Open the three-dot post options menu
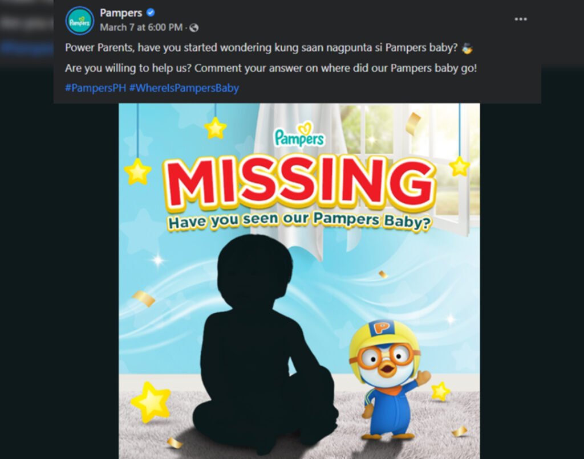Image resolution: width=584 pixels, height=459 pixels. 521,19
